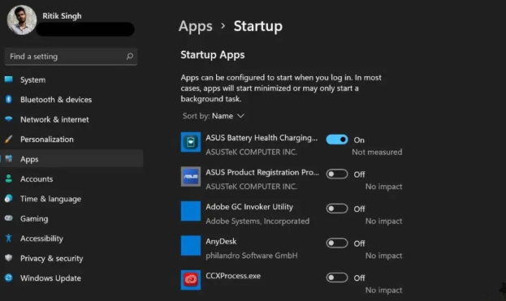Click the ASUS Product Registration Pro... name

[262, 173]
